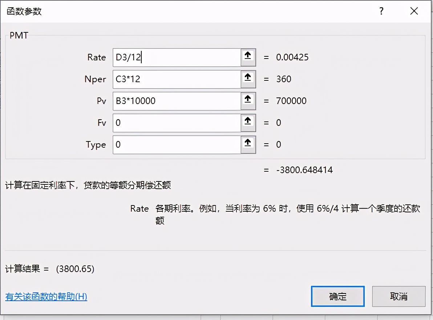Collapse dialog using Rate range selector arrow

coord(248,57)
